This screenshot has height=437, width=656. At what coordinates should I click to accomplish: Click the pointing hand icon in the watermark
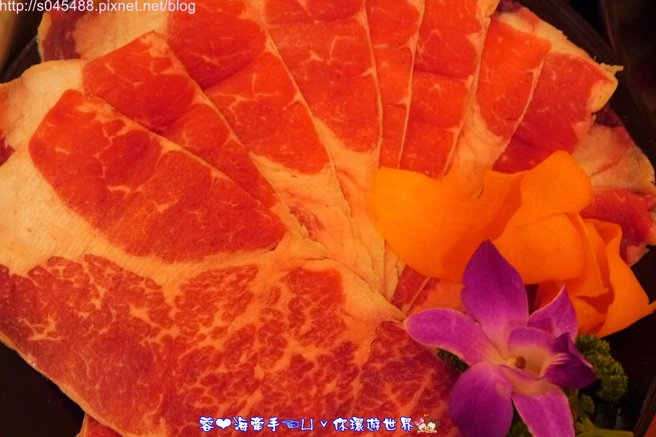click(x=290, y=424)
